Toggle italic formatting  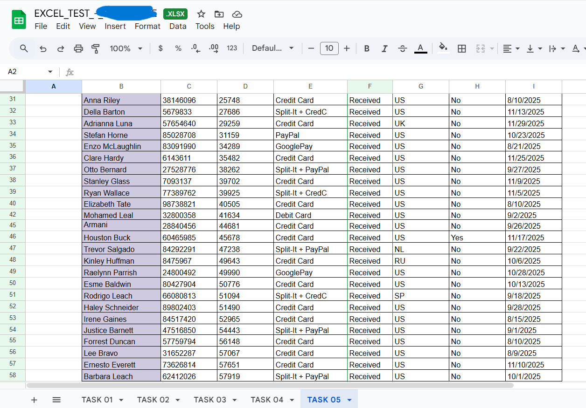click(x=384, y=48)
